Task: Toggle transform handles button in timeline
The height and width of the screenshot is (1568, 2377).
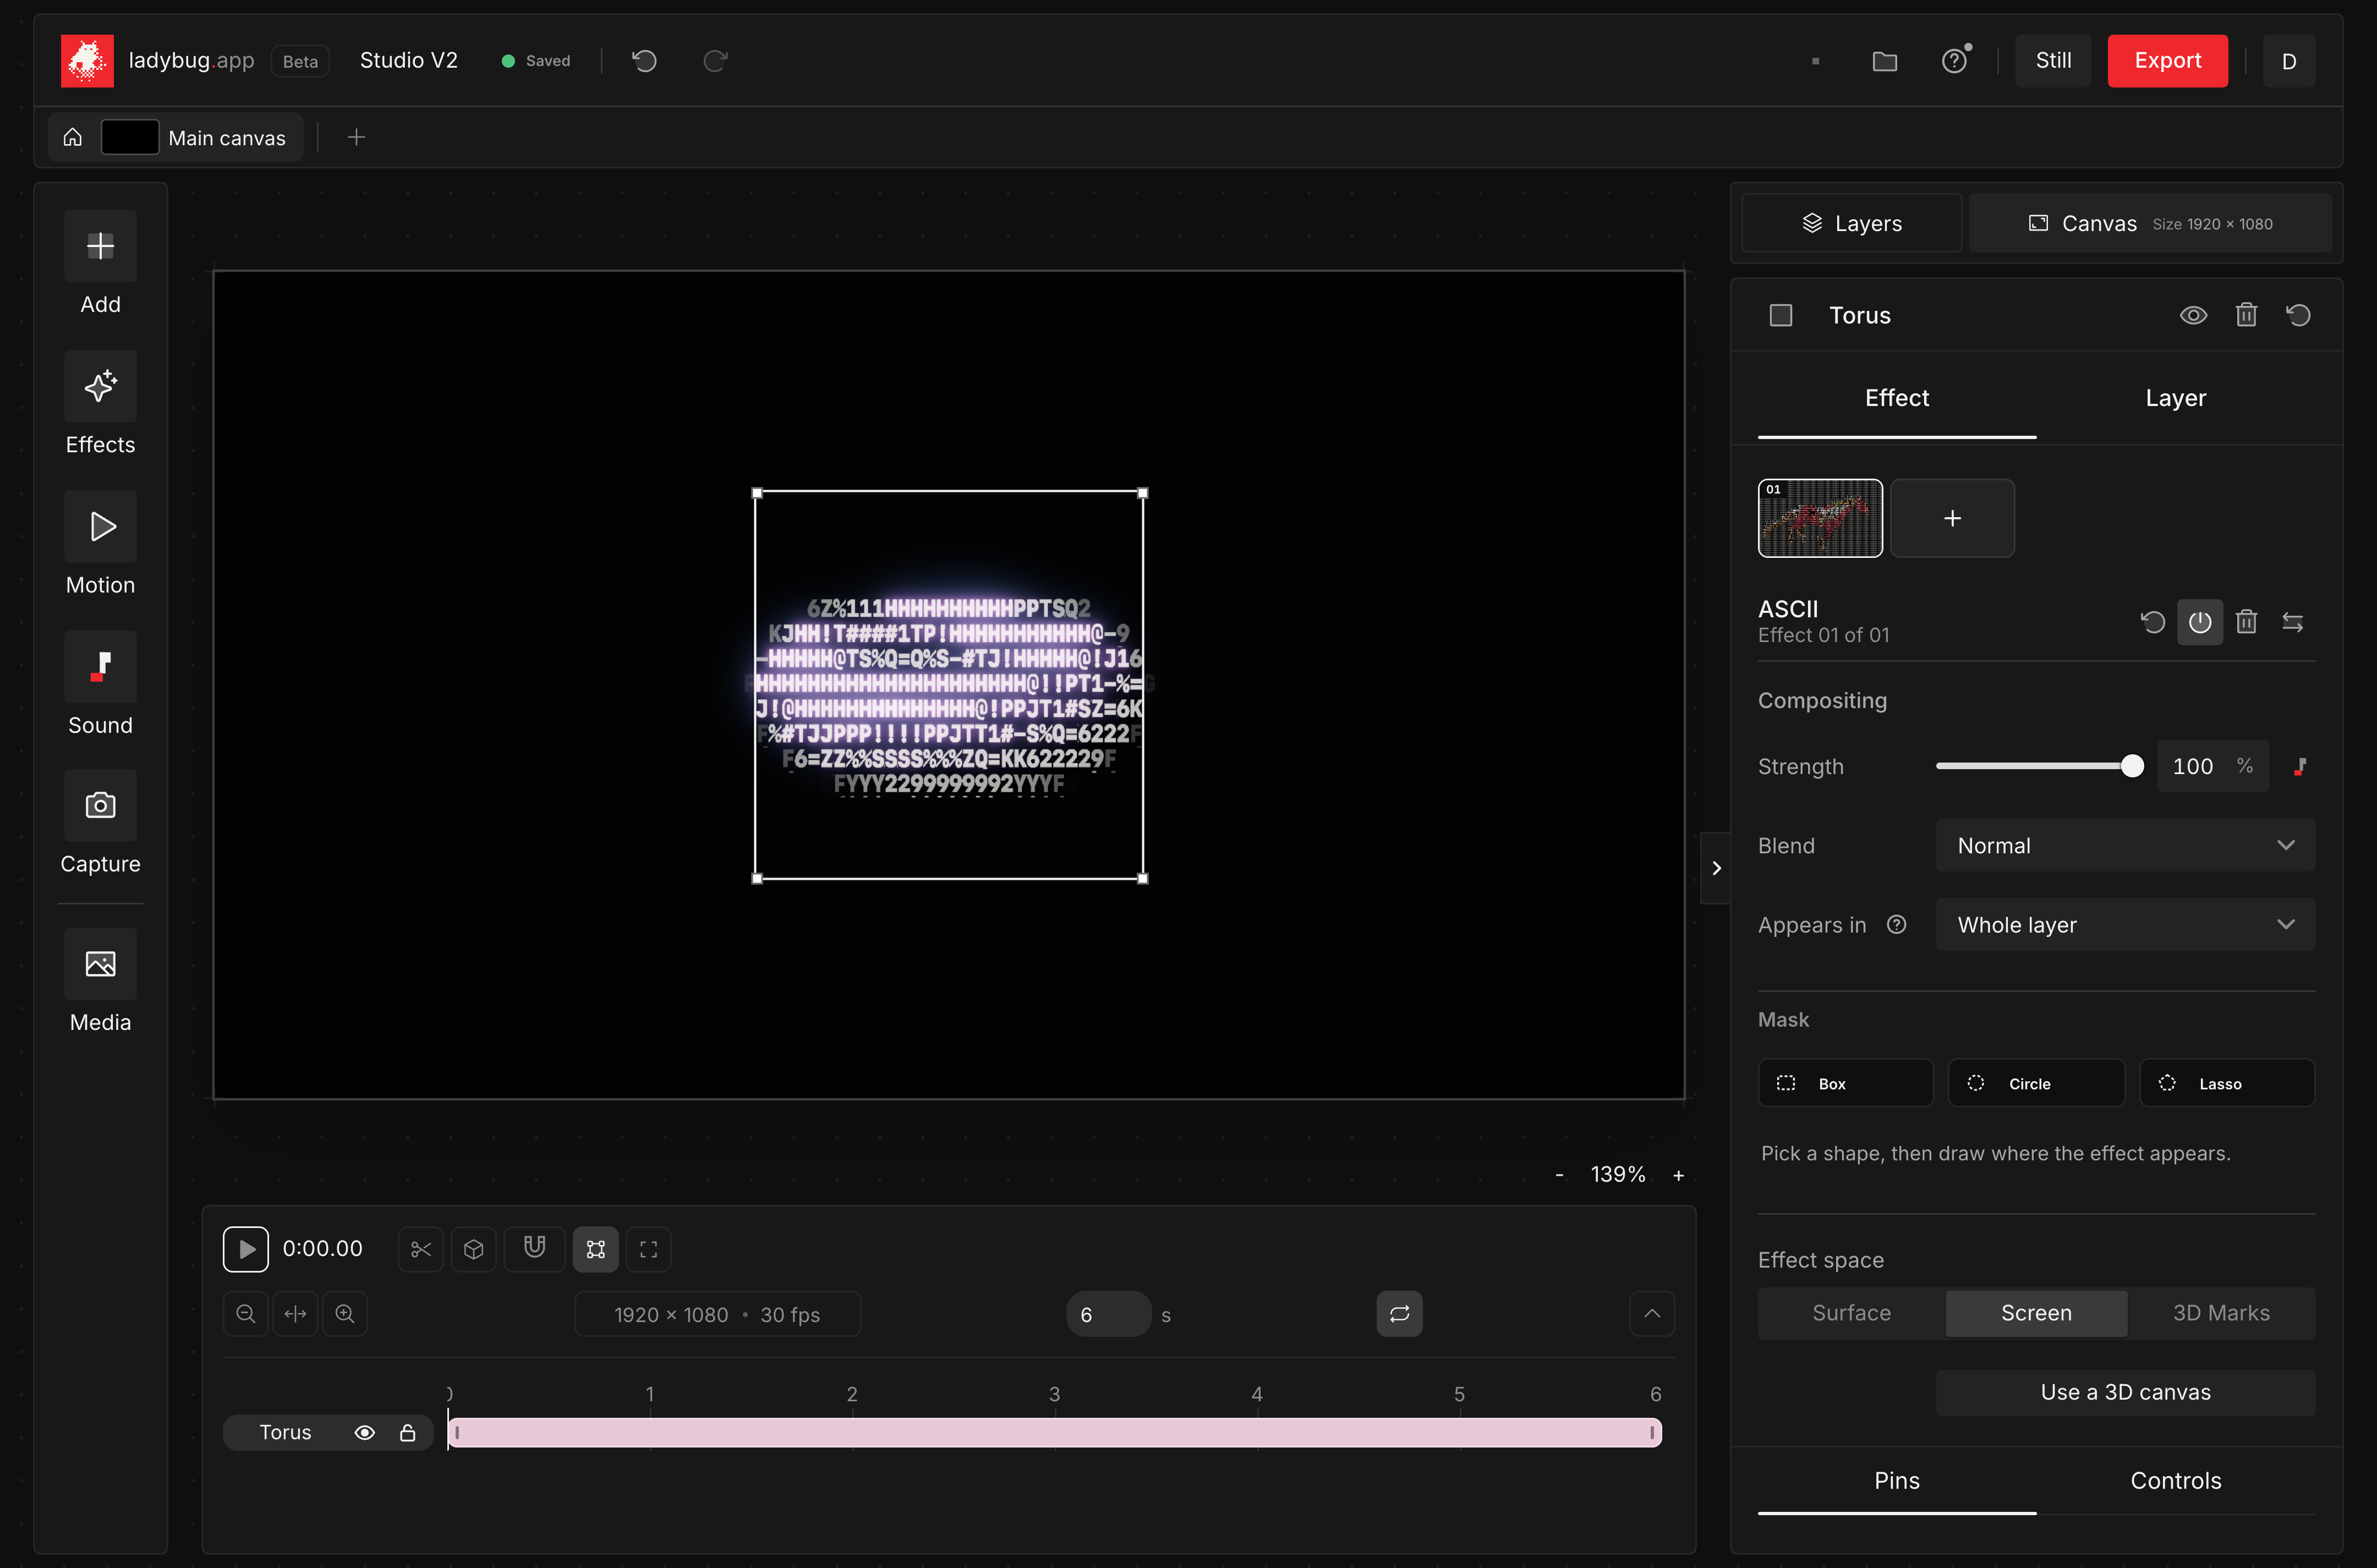Action: tap(596, 1249)
